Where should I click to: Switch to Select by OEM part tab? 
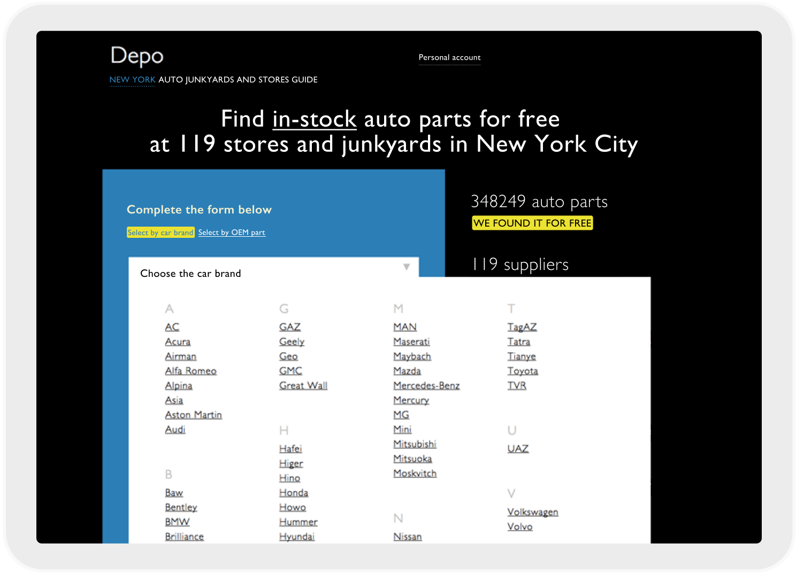point(232,233)
